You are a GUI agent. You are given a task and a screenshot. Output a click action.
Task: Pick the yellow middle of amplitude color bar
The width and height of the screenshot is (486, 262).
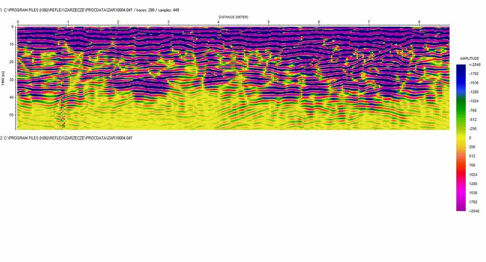461,137
